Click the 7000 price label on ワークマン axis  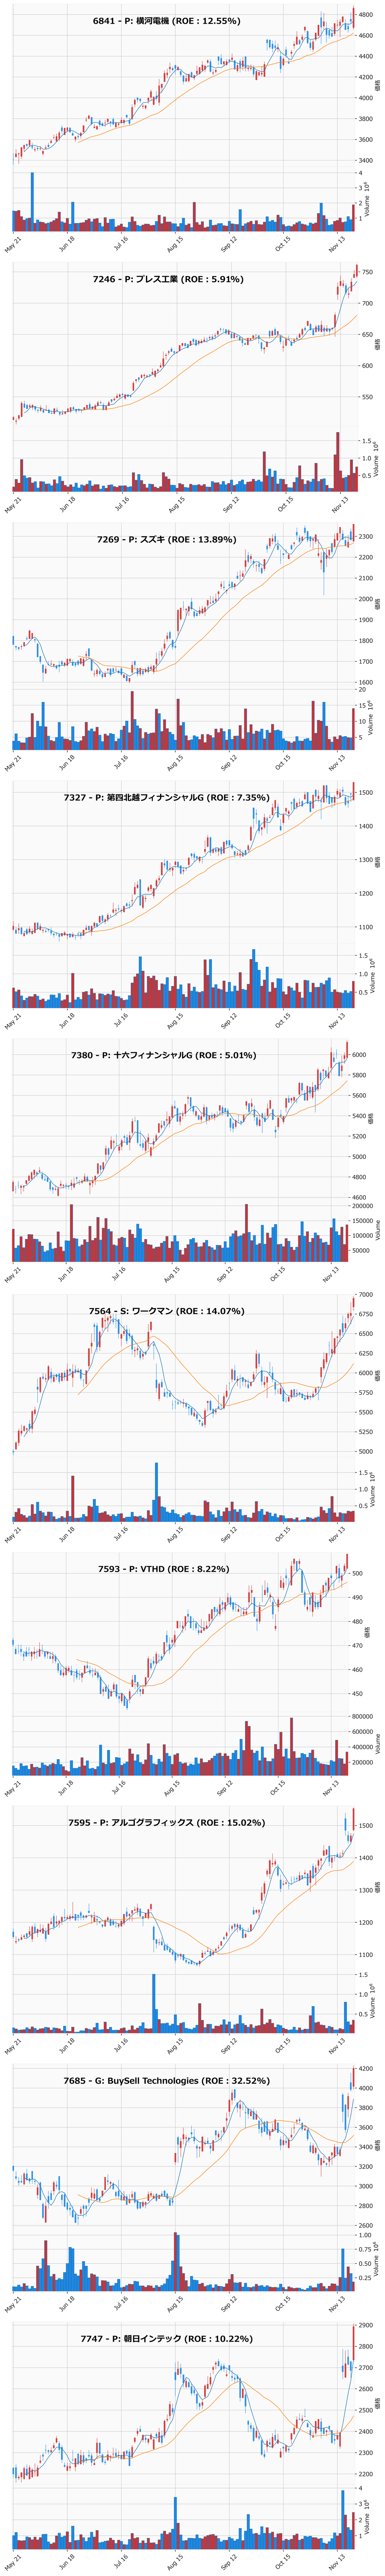click(x=365, y=1295)
